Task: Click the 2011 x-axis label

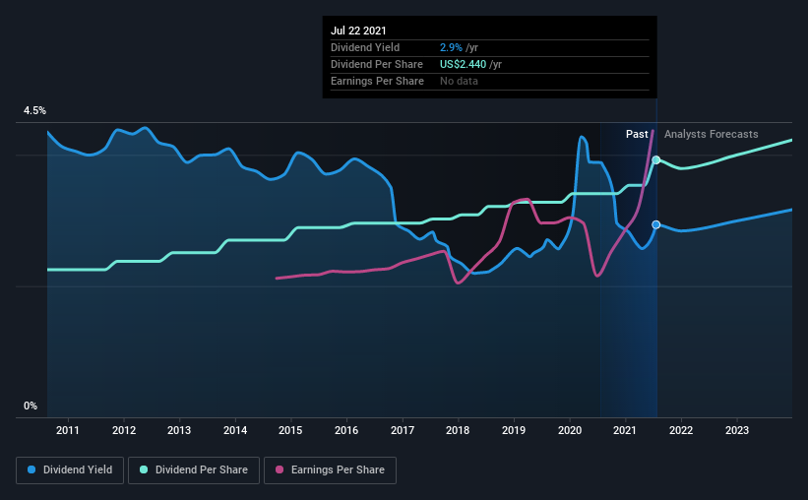Action: pos(68,430)
